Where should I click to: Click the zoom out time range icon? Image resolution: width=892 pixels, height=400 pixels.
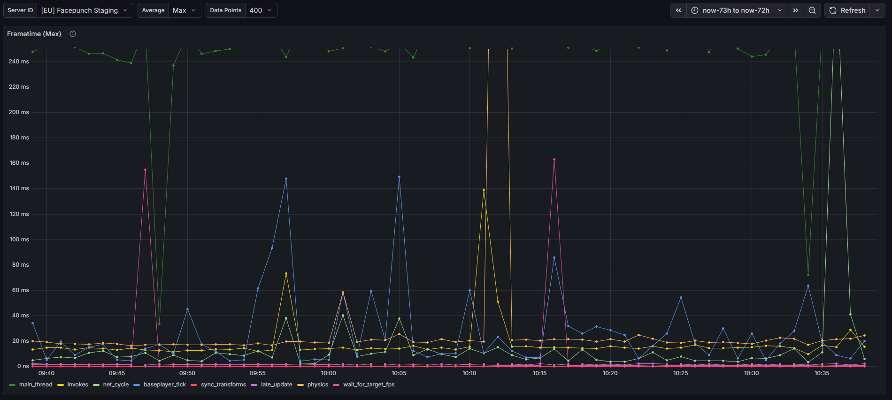[x=812, y=10]
